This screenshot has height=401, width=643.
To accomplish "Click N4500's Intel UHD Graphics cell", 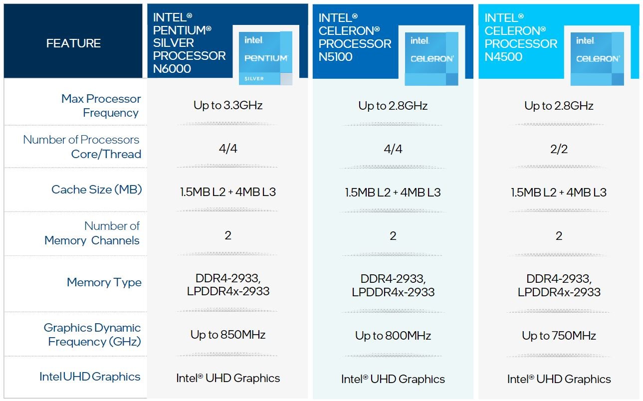I will click(559, 379).
